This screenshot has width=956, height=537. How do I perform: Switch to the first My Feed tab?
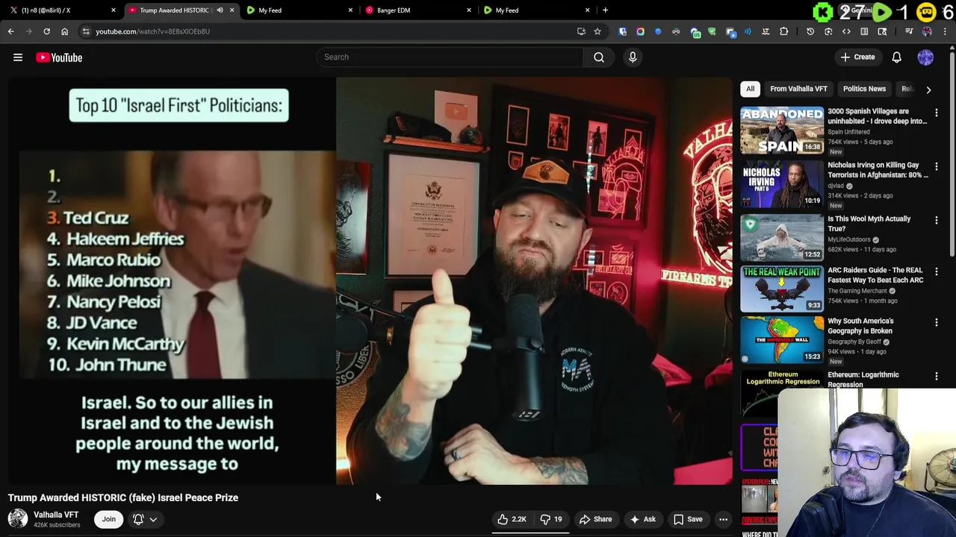(x=299, y=10)
